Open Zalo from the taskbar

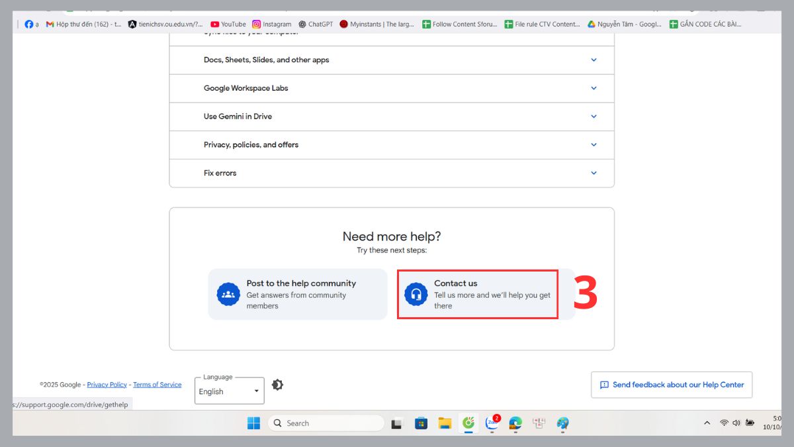(492, 423)
